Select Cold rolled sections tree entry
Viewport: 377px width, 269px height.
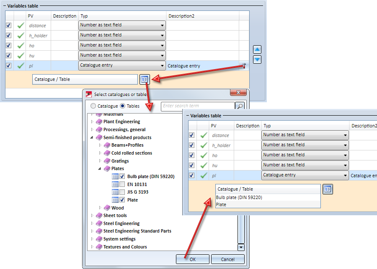(132, 153)
